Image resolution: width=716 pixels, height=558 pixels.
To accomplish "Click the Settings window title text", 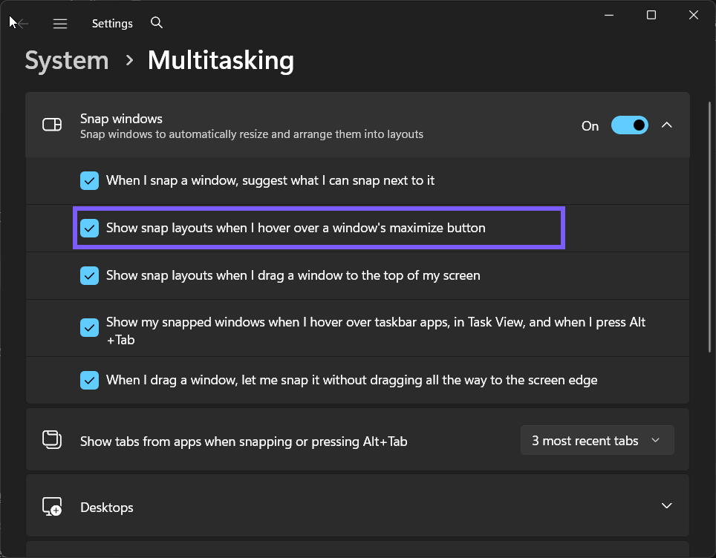I will coord(112,23).
